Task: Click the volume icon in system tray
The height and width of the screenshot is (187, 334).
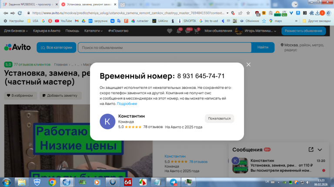Action: 308,182
